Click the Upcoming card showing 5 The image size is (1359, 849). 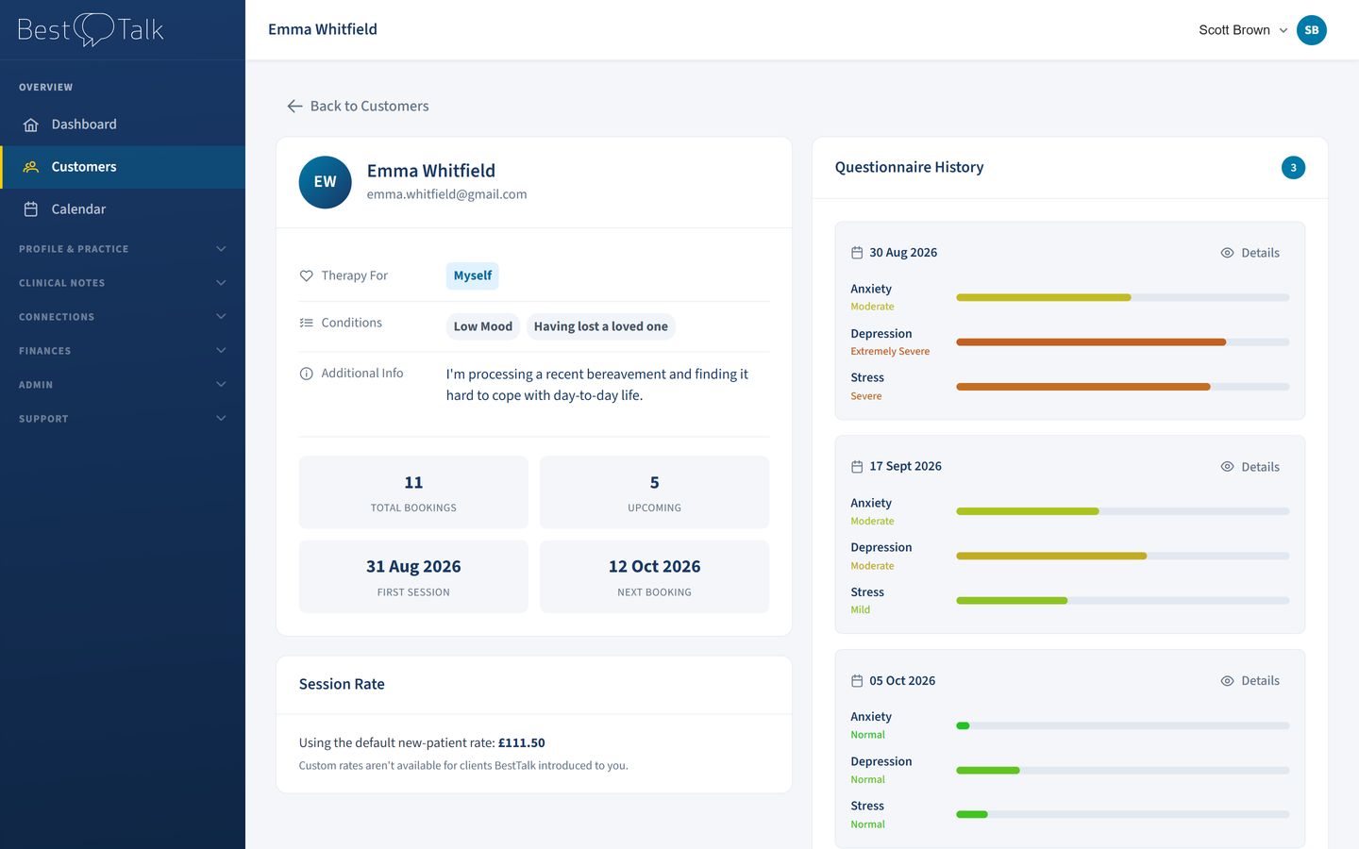click(x=654, y=492)
